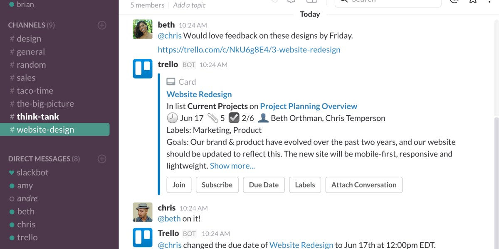
Task: Click the paperclip attachments icon
Action: tap(213, 118)
